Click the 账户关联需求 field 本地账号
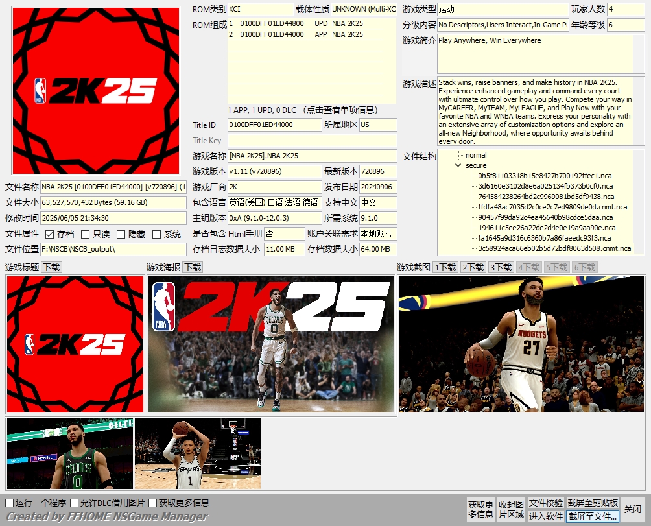This screenshot has width=651, height=526. (378, 233)
